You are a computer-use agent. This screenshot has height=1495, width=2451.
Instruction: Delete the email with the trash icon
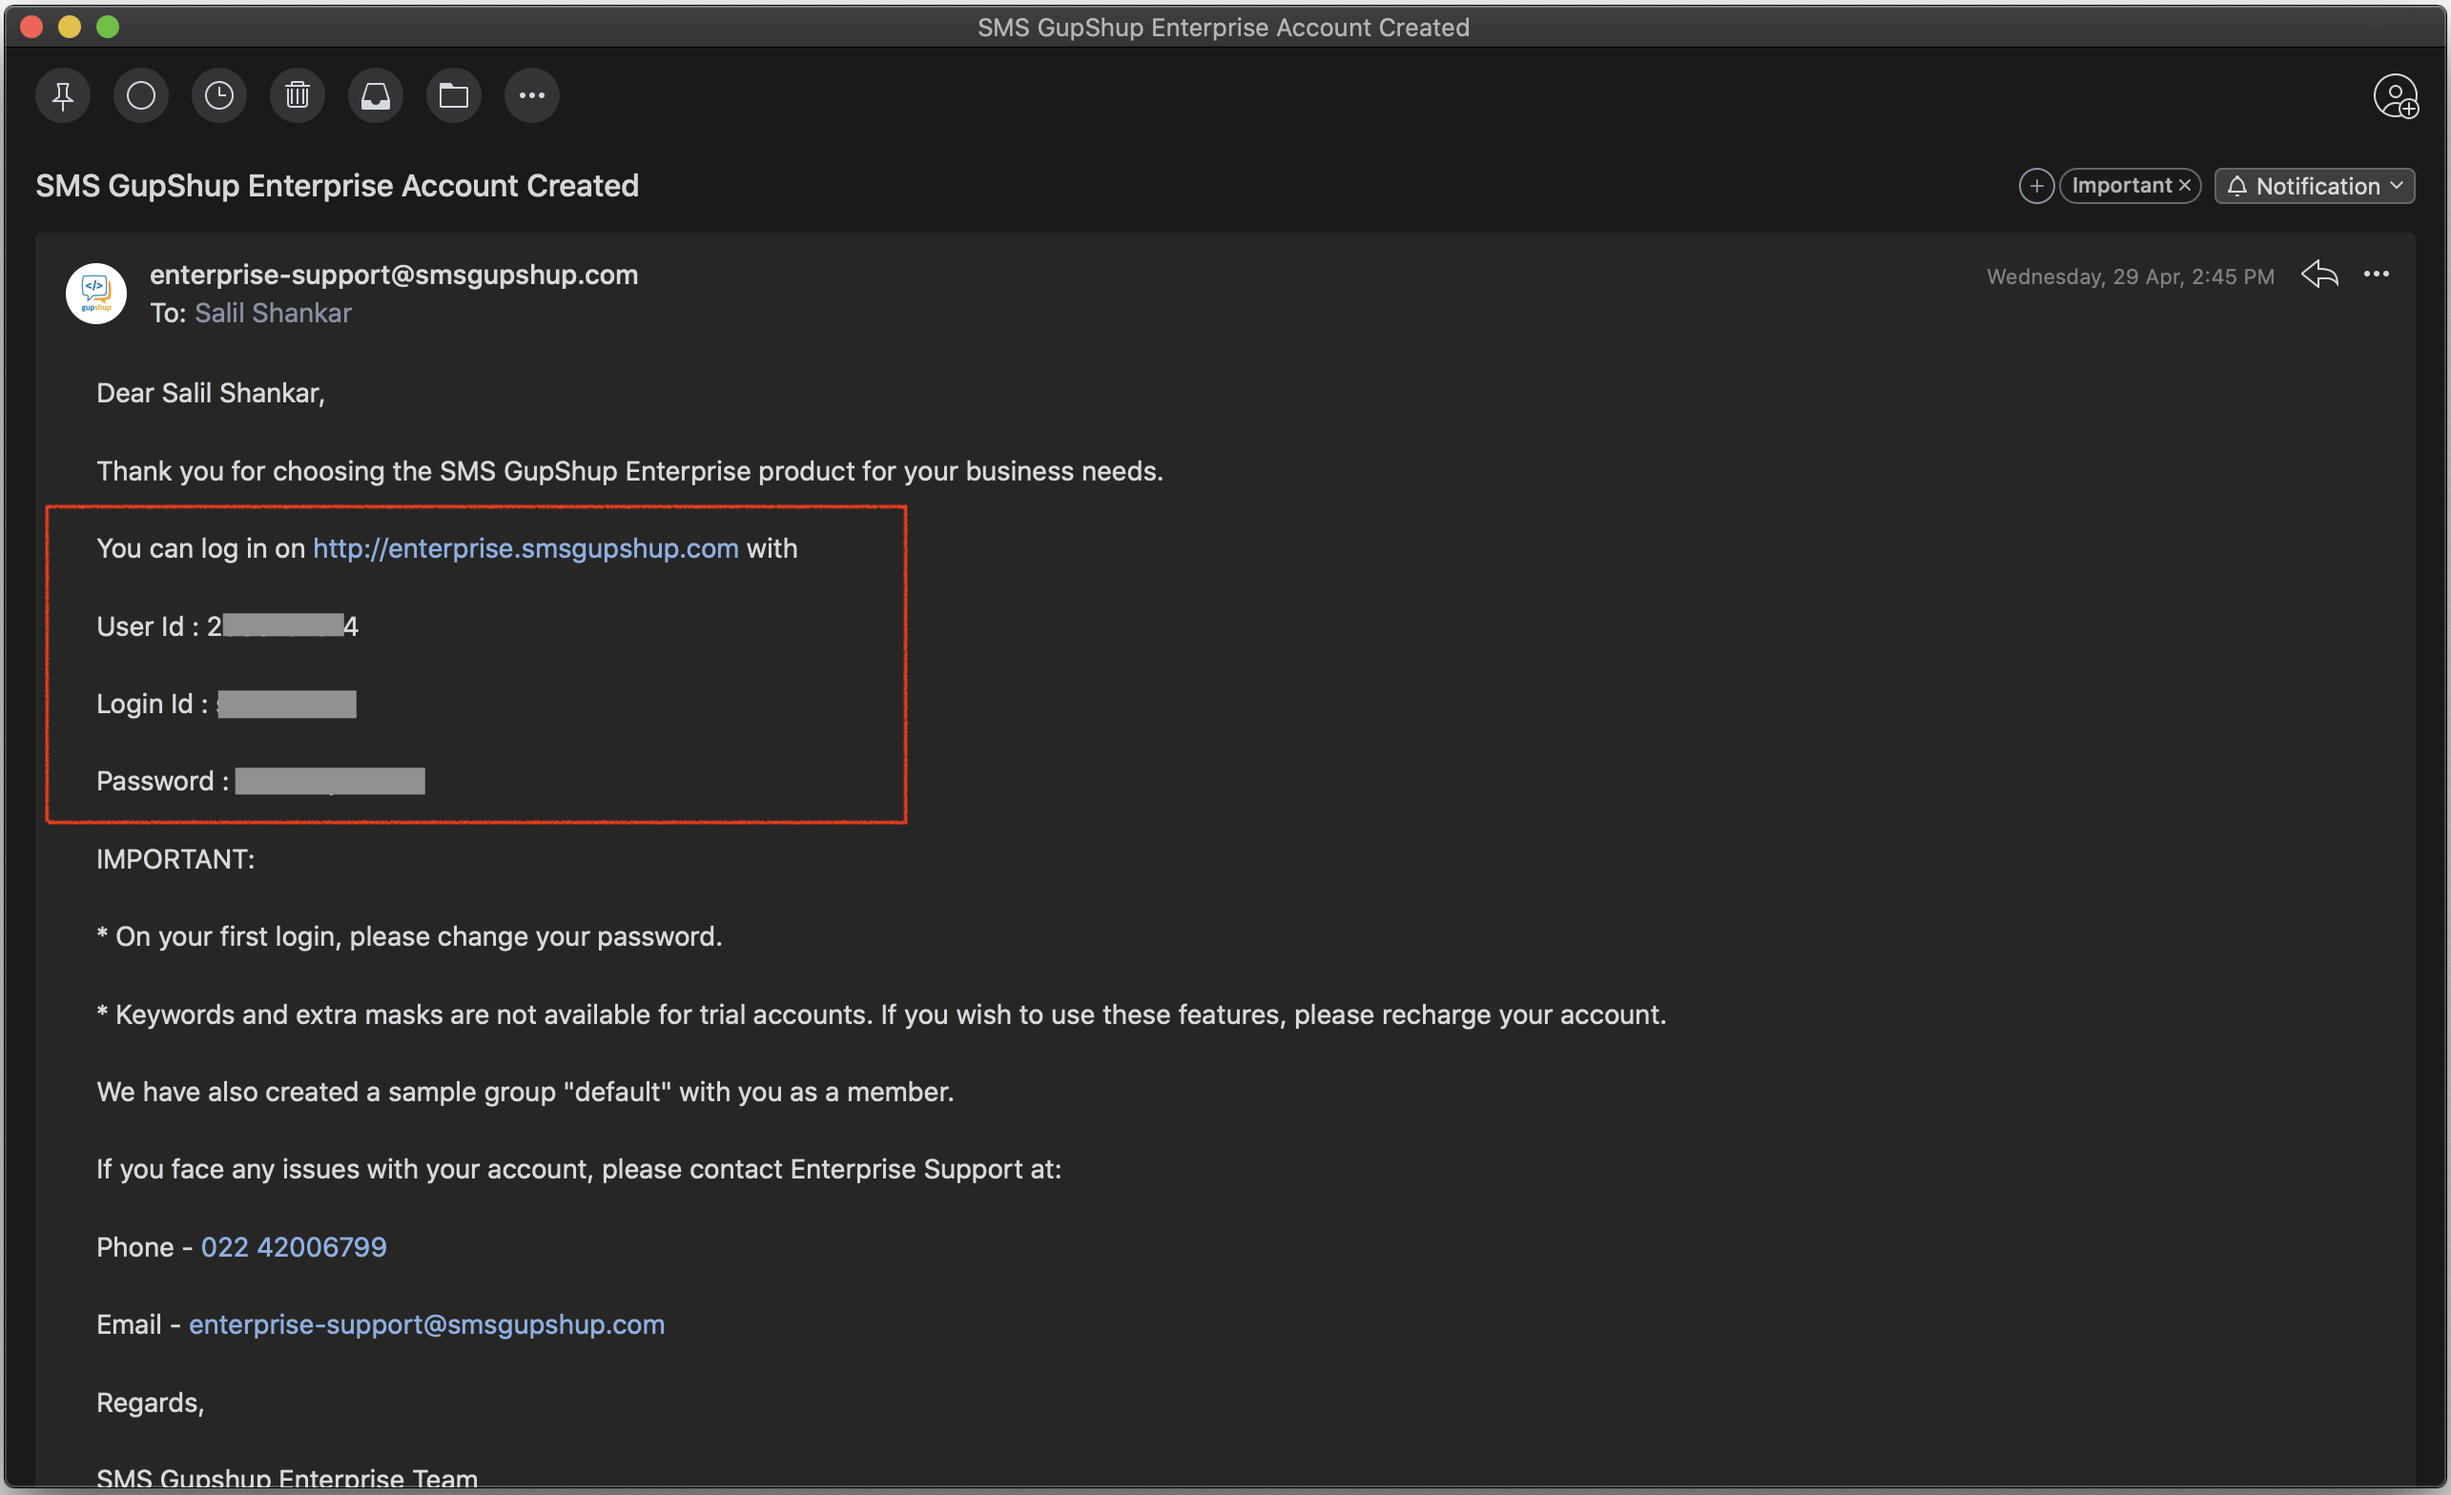click(x=298, y=95)
